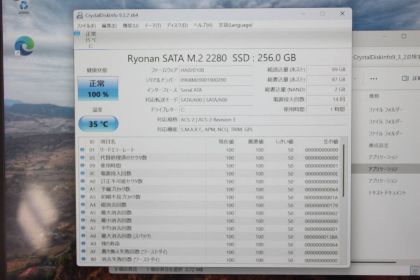Viewport: 420px width, 280px height.
Task: Click the status circle for 最小消去回数 row
Action: (82, 220)
